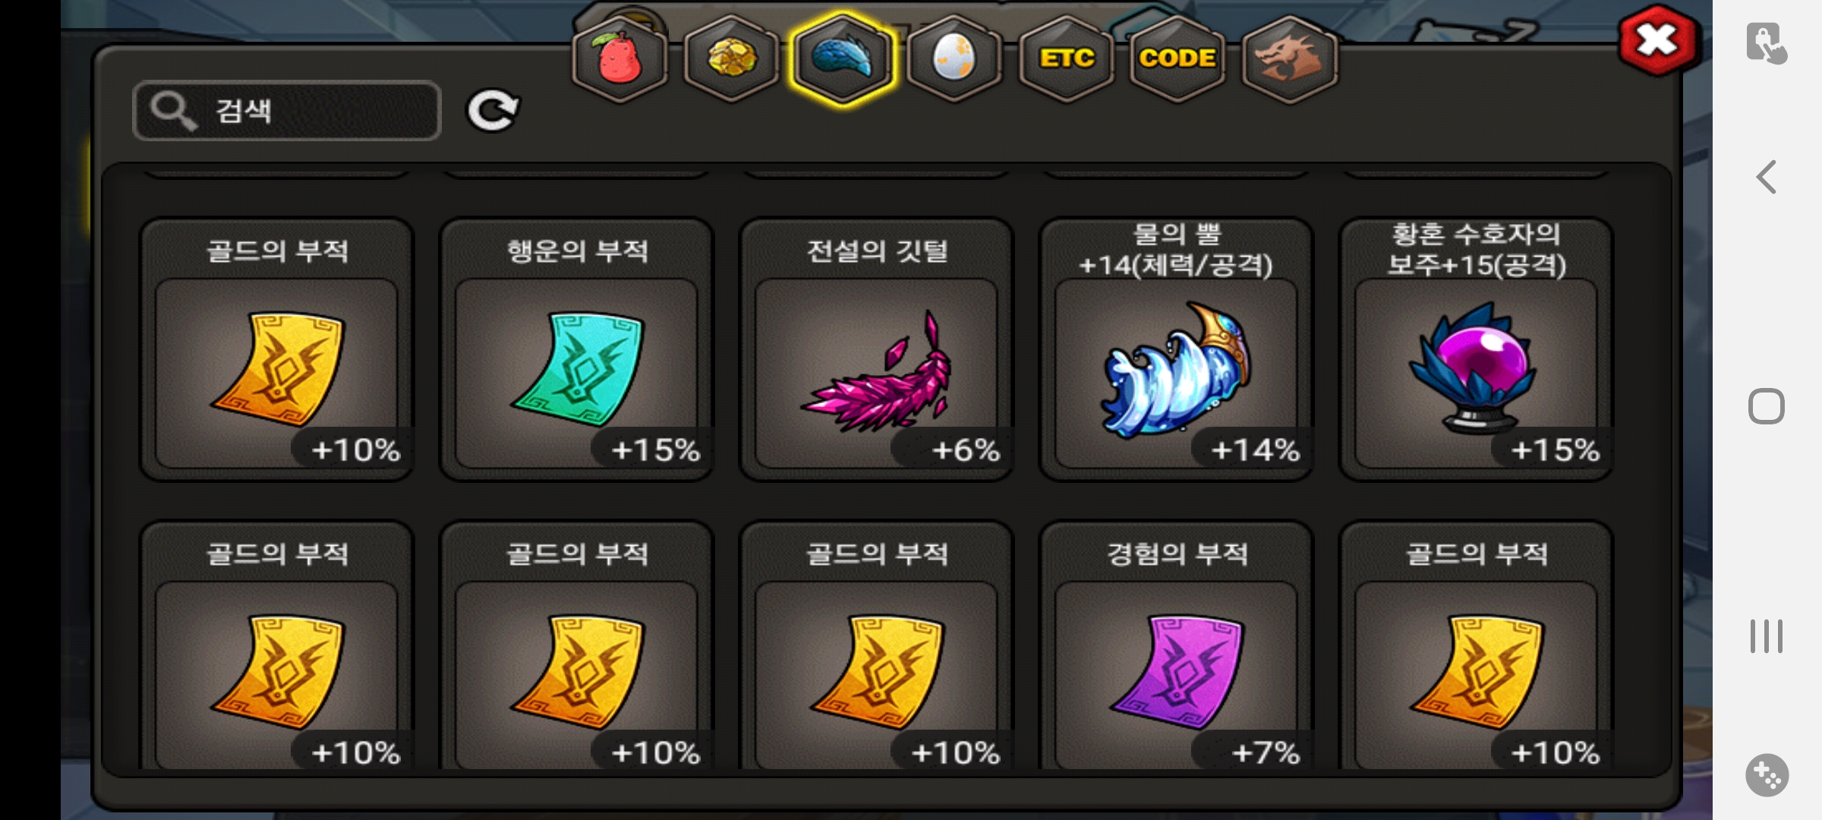Close the inventory with red X button
The image size is (1822, 820).
coord(1657,41)
